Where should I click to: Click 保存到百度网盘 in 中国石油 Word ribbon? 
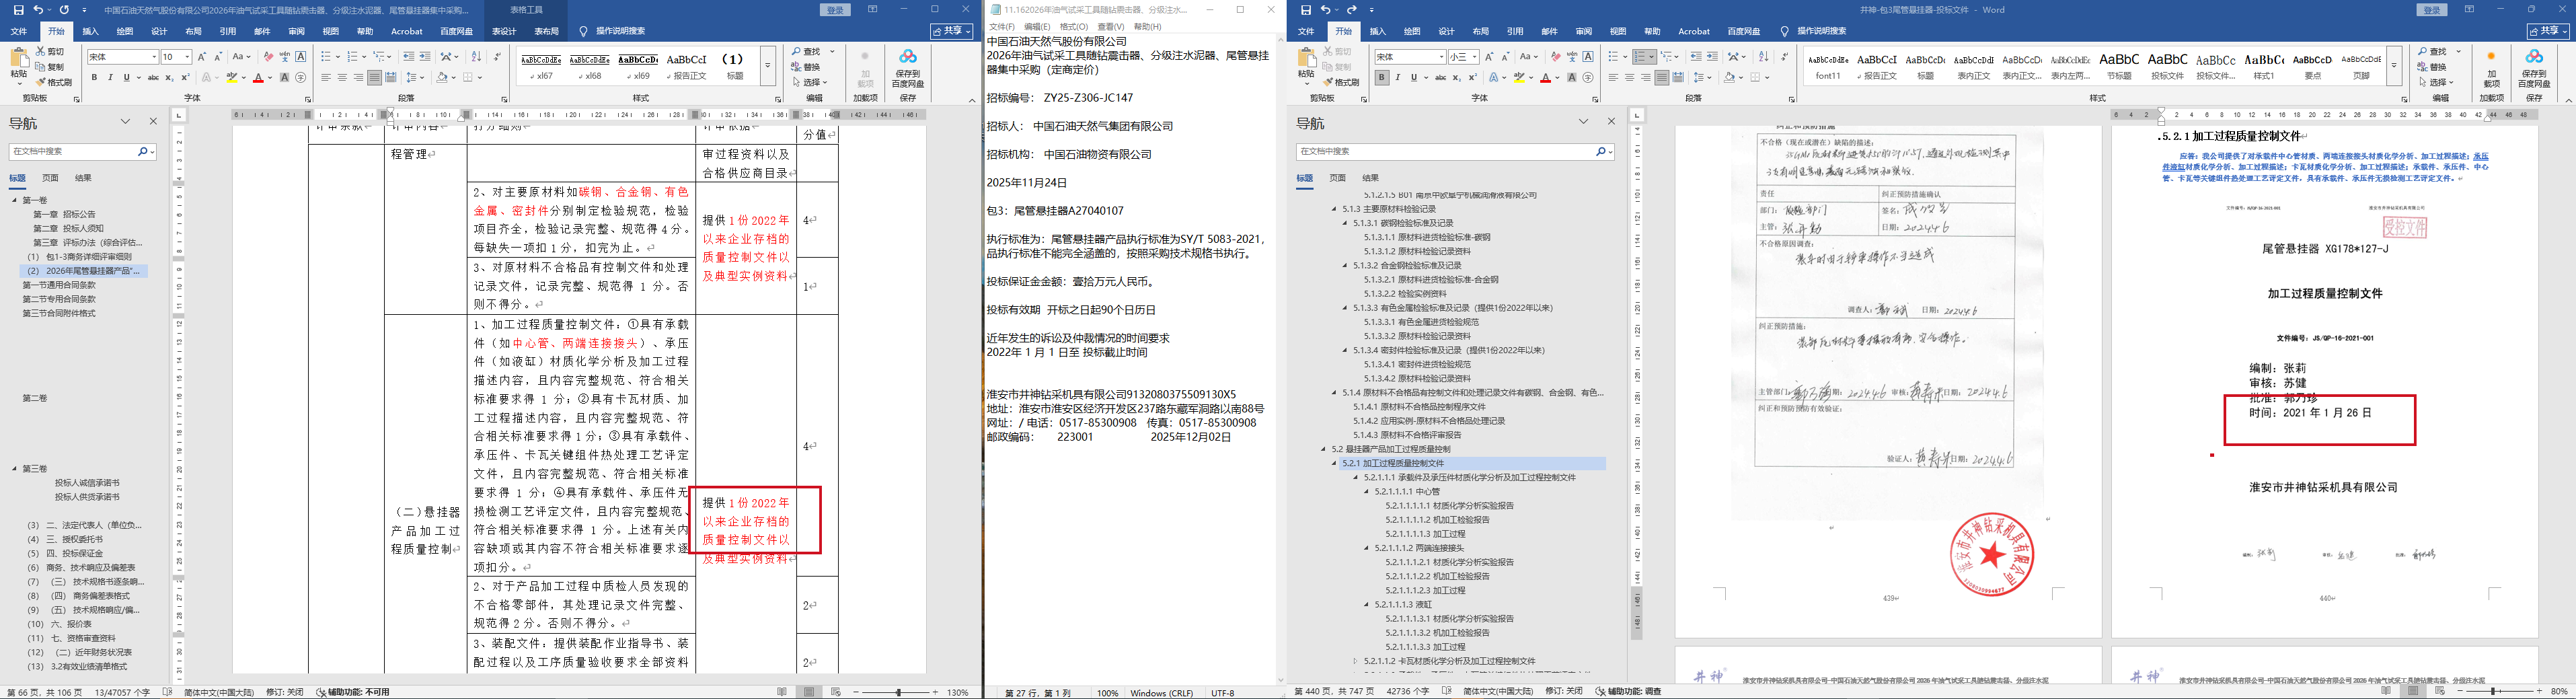(908, 67)
